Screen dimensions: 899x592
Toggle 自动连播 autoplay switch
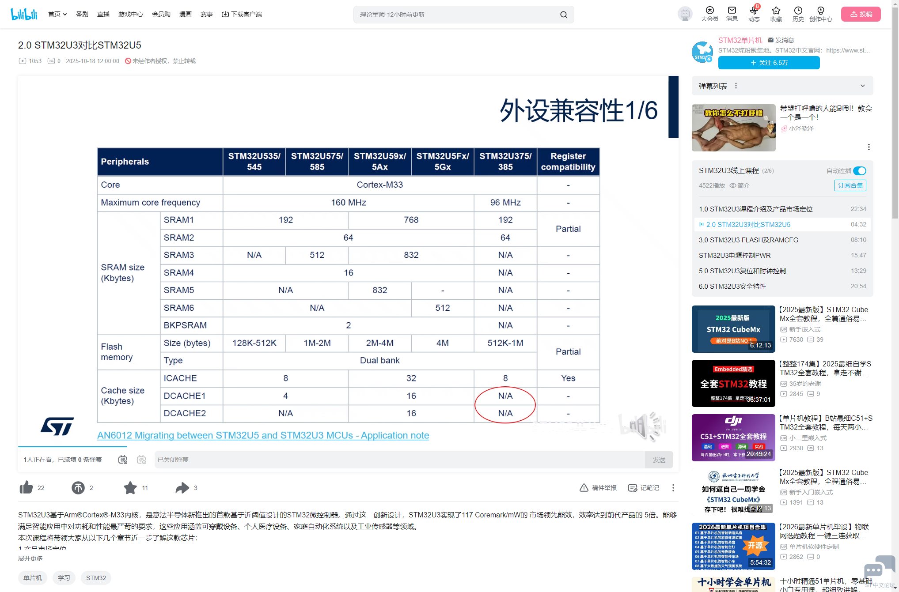(860, 171)
